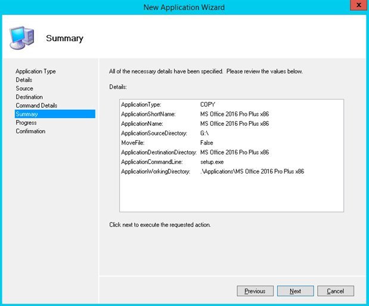
Task: Open the Source step
Action: 24,88
